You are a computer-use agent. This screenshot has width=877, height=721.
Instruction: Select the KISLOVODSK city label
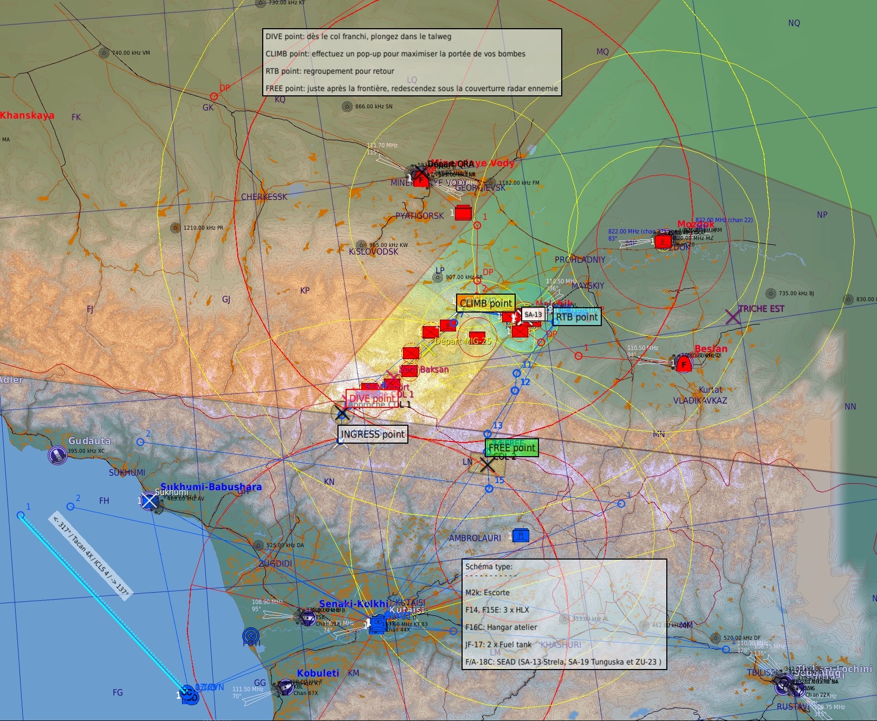(374, 251)
